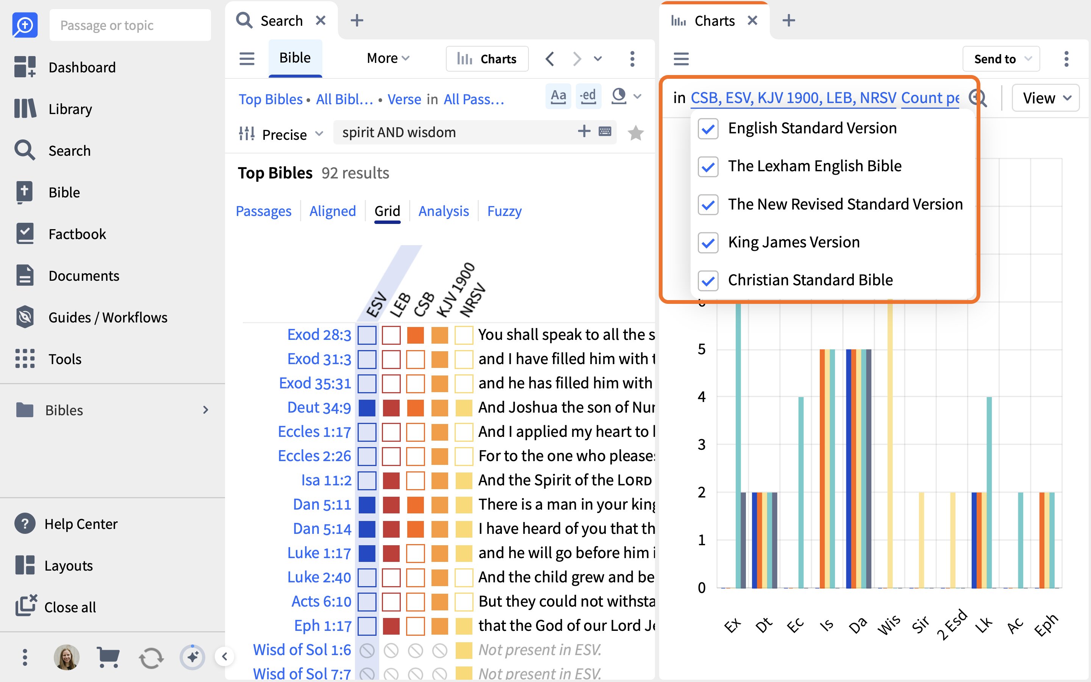Click the sync refresh icon
Viewport: 1091px width, 682px height.
pos(151,658)
